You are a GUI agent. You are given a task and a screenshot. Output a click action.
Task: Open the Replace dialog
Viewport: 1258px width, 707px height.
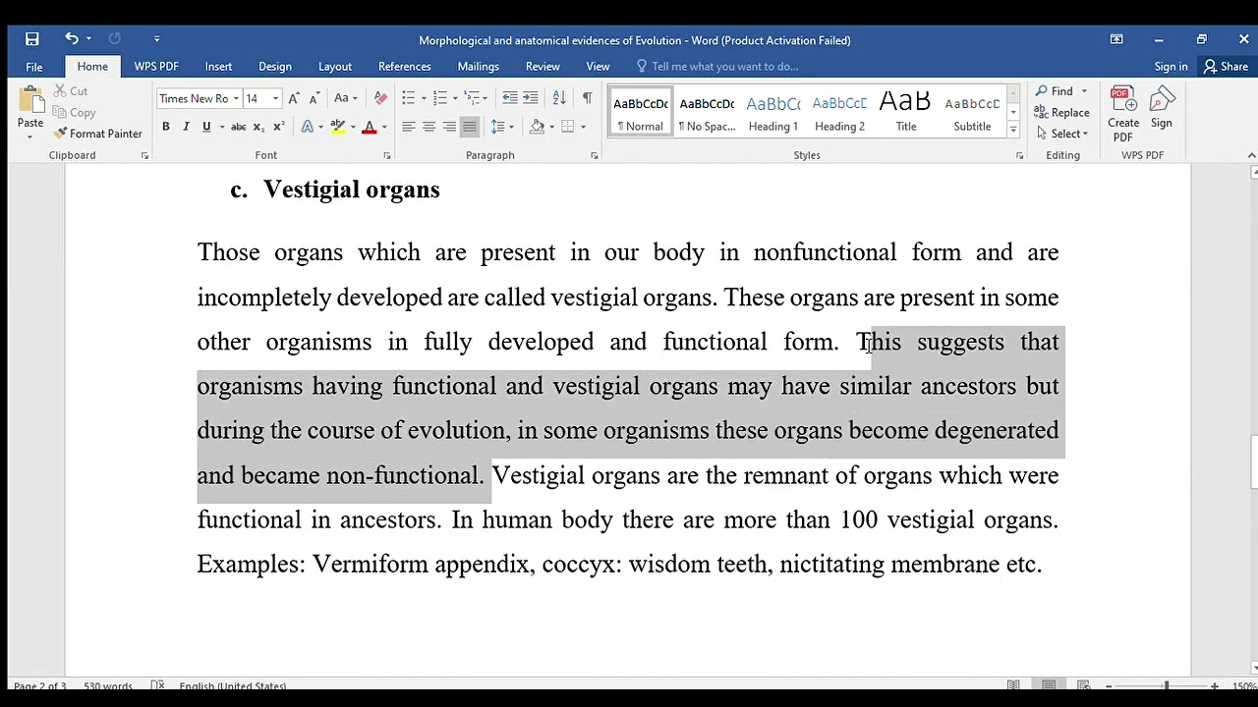point(1062,113)
